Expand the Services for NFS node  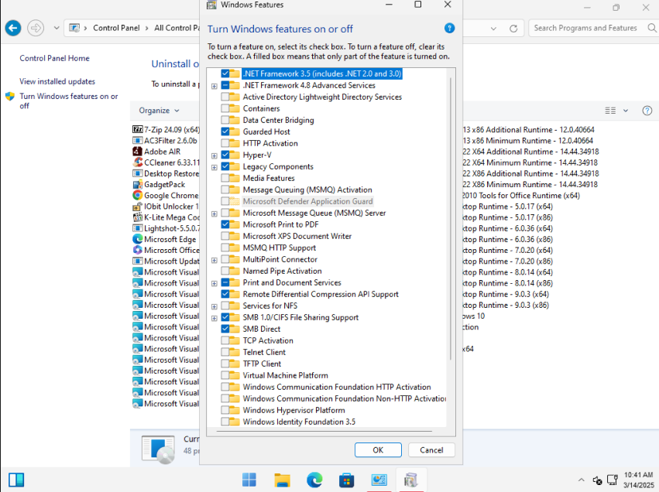[x=215, y=306]
